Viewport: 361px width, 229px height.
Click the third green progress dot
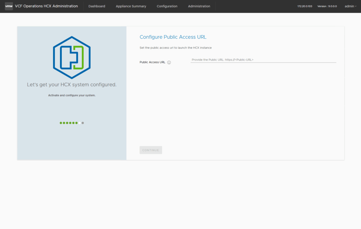click(x=67, y=123)
